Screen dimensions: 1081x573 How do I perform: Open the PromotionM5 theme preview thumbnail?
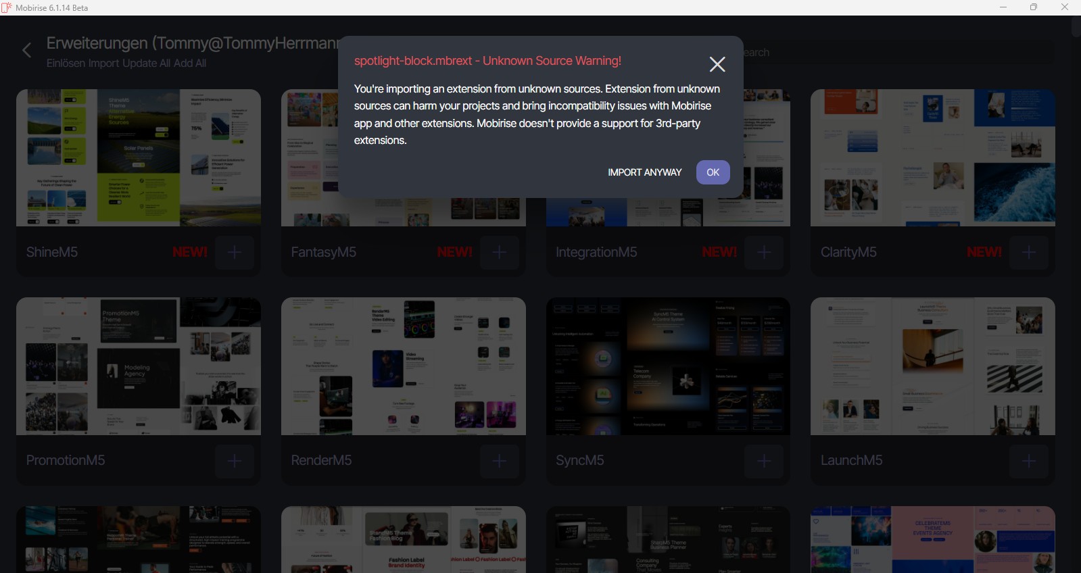(139, 366)
